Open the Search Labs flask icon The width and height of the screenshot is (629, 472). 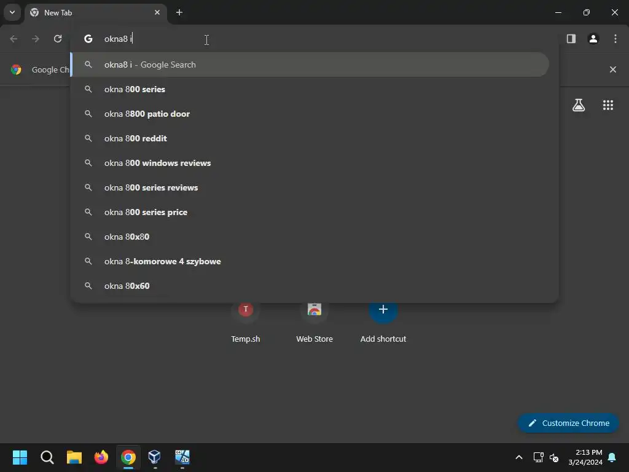pyautogui.click(x=579, y=105)
